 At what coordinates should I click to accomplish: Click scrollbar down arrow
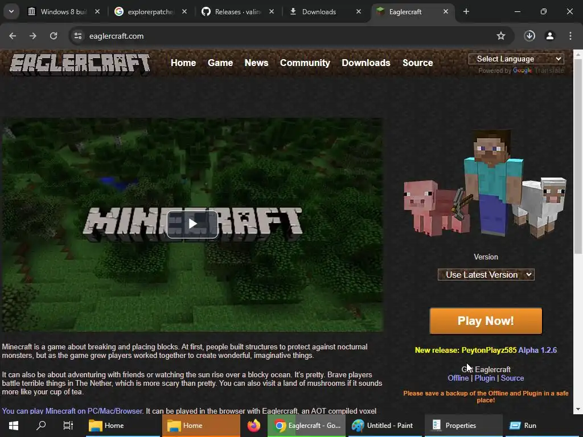578,410
